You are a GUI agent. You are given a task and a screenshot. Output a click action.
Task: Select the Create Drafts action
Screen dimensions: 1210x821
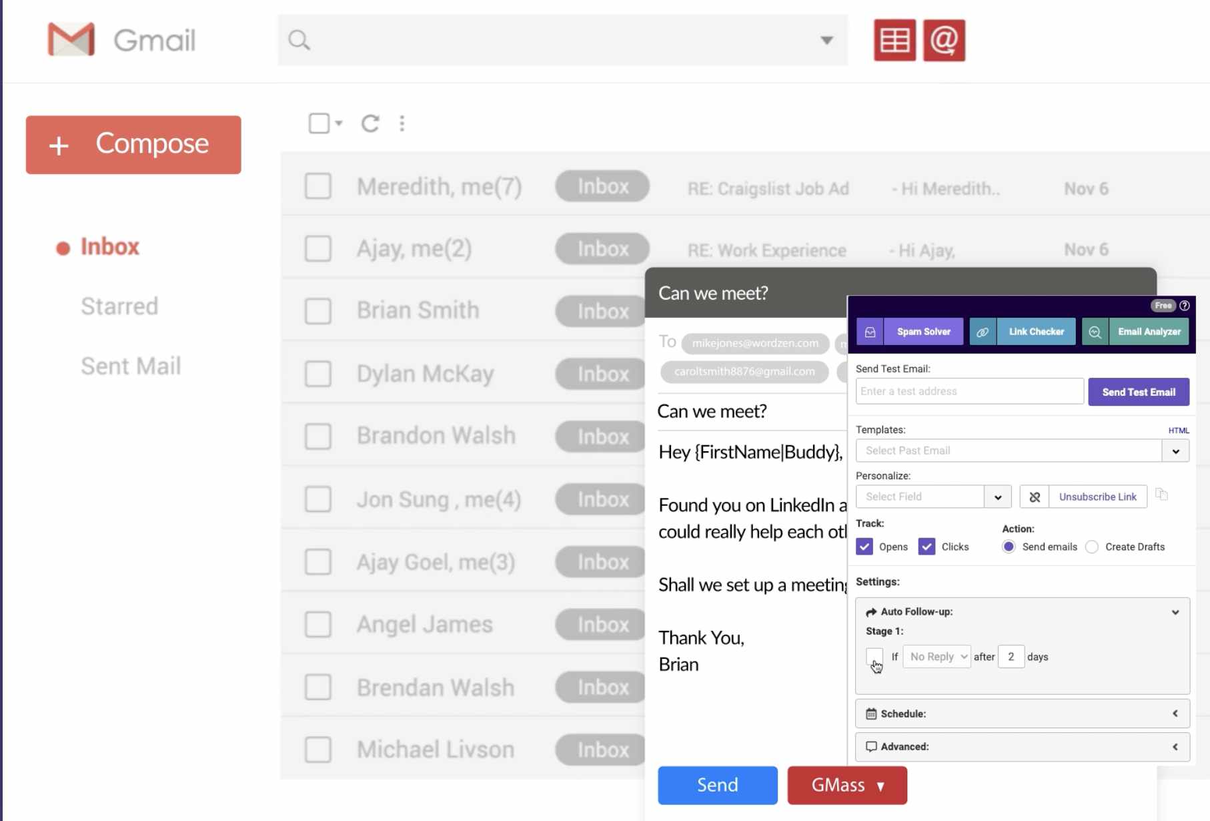point(1092,547)
